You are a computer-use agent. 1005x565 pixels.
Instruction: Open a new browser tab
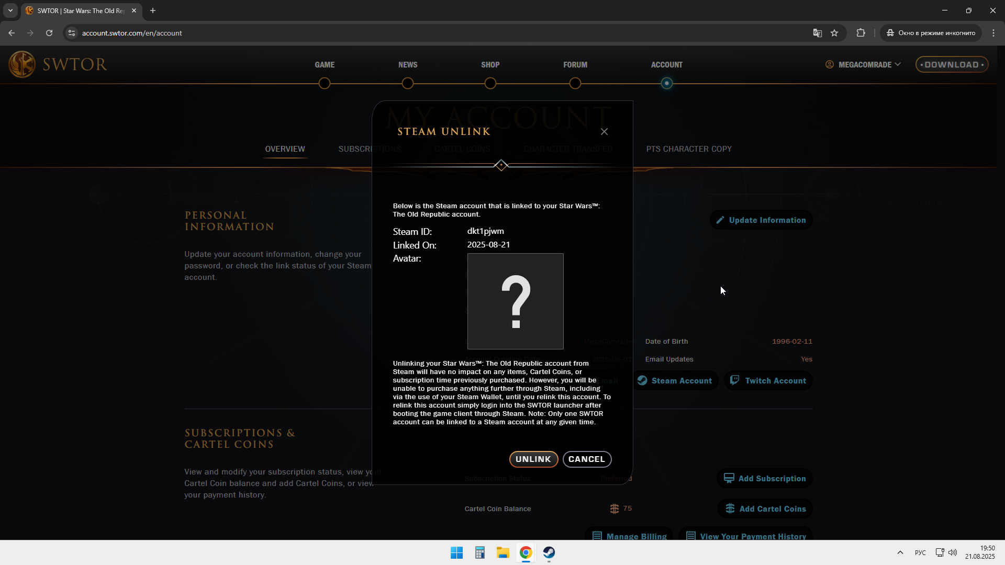click(153, 10)
